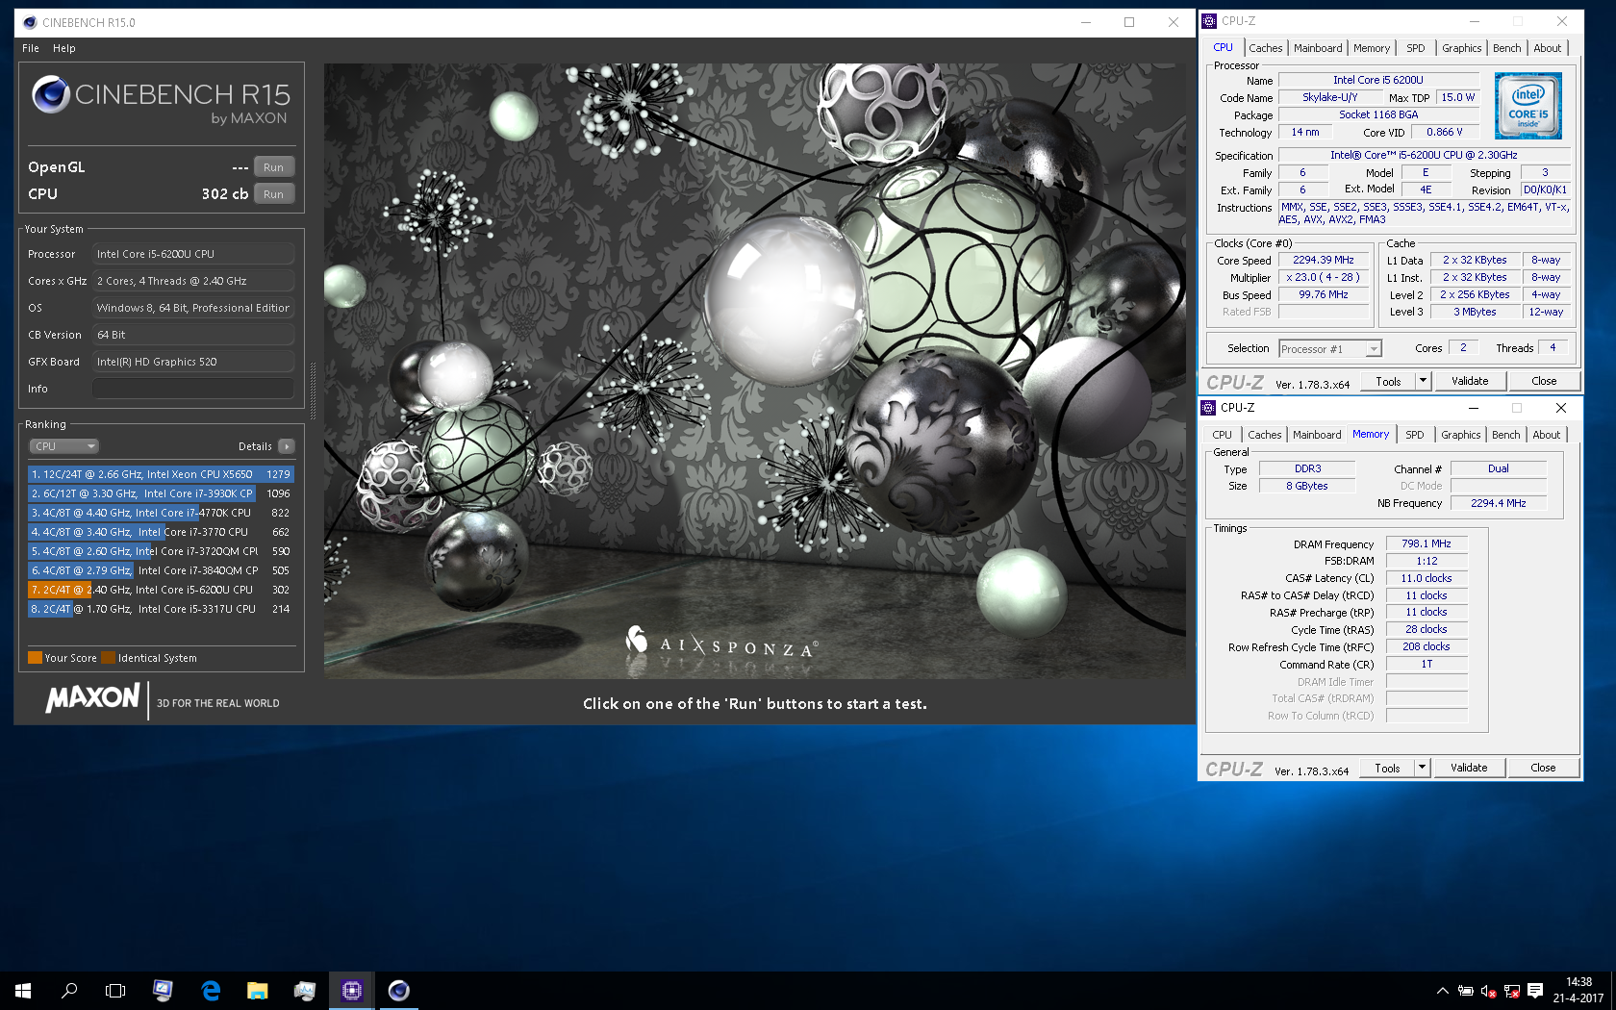Select ranking row Intel Core i7-3930K
Image resolution: width=1616 pixels, height=1010 pixels.
point(161,493)
